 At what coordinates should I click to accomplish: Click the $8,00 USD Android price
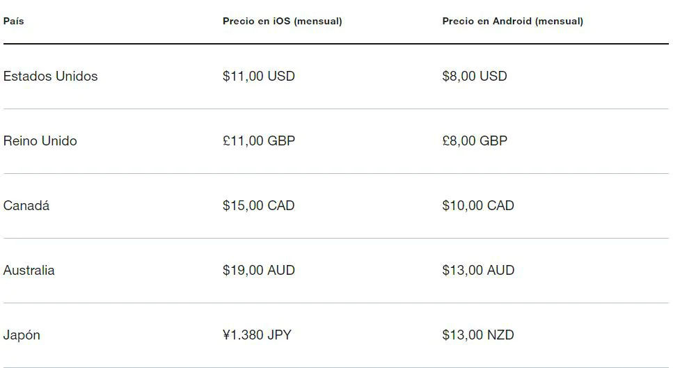474,76
